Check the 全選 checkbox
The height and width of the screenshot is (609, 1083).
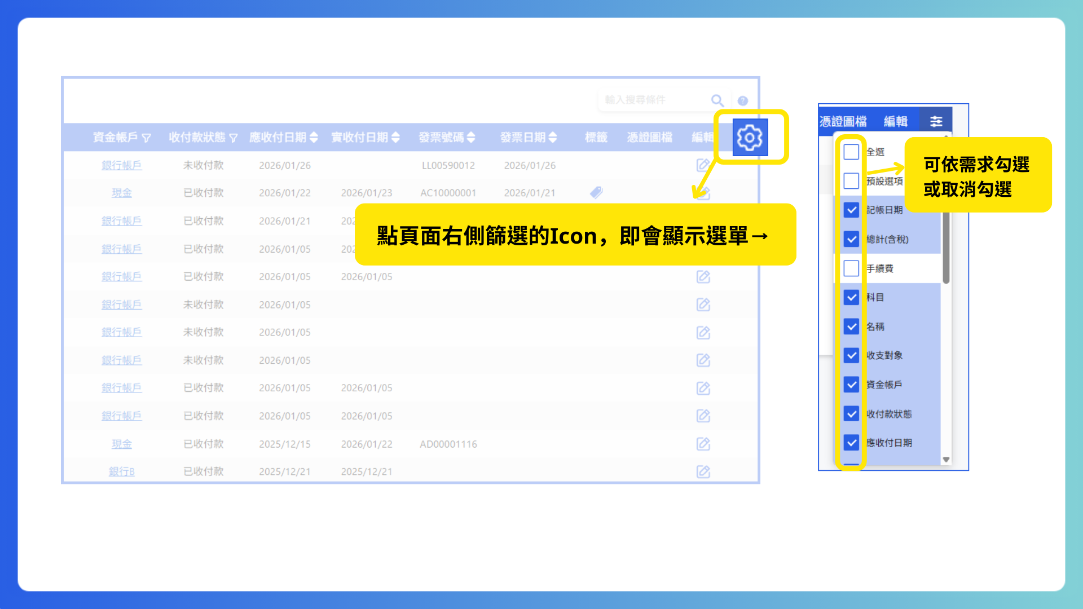point(851,151)
